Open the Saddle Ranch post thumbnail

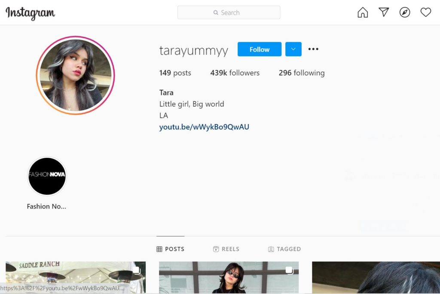coord(76,277)
